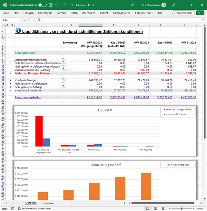Image resolution: width=207 pixels, height=211 pixels.
Task: Click the blue info icon in sheet
Action: pos(18,31)
